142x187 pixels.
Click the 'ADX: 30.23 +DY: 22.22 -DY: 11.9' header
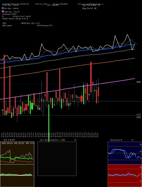point(18,143)
